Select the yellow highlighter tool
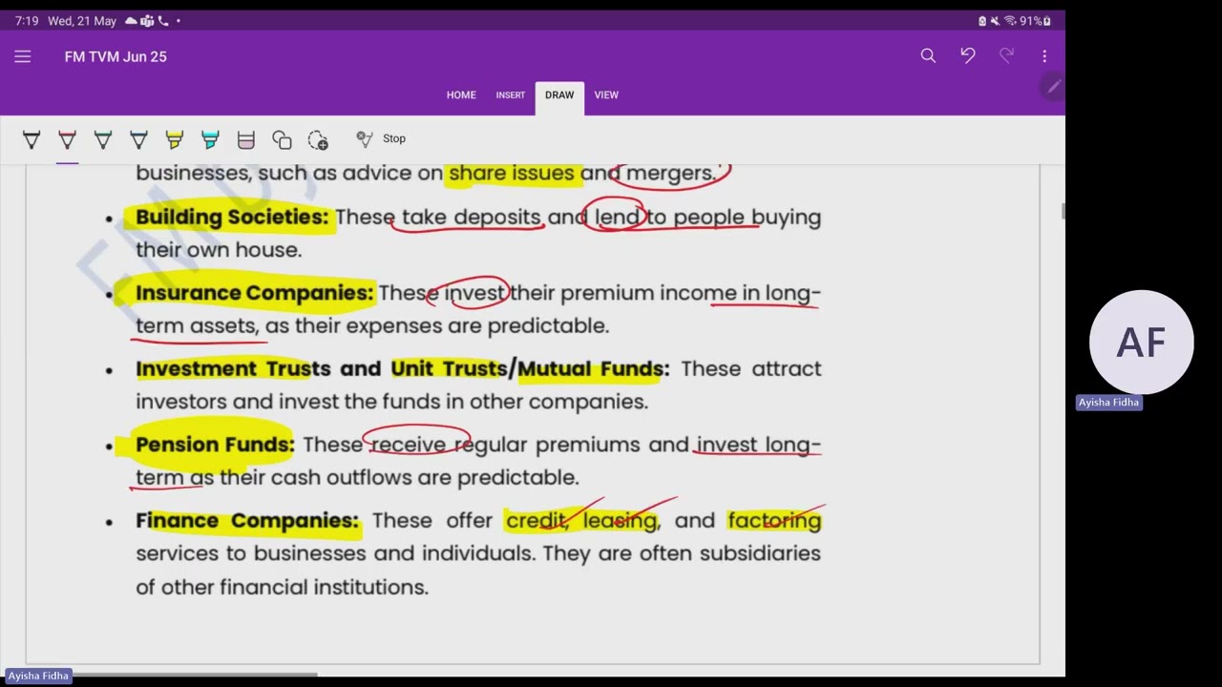This screenshot has width=1222, height=687. pos(174,140)
